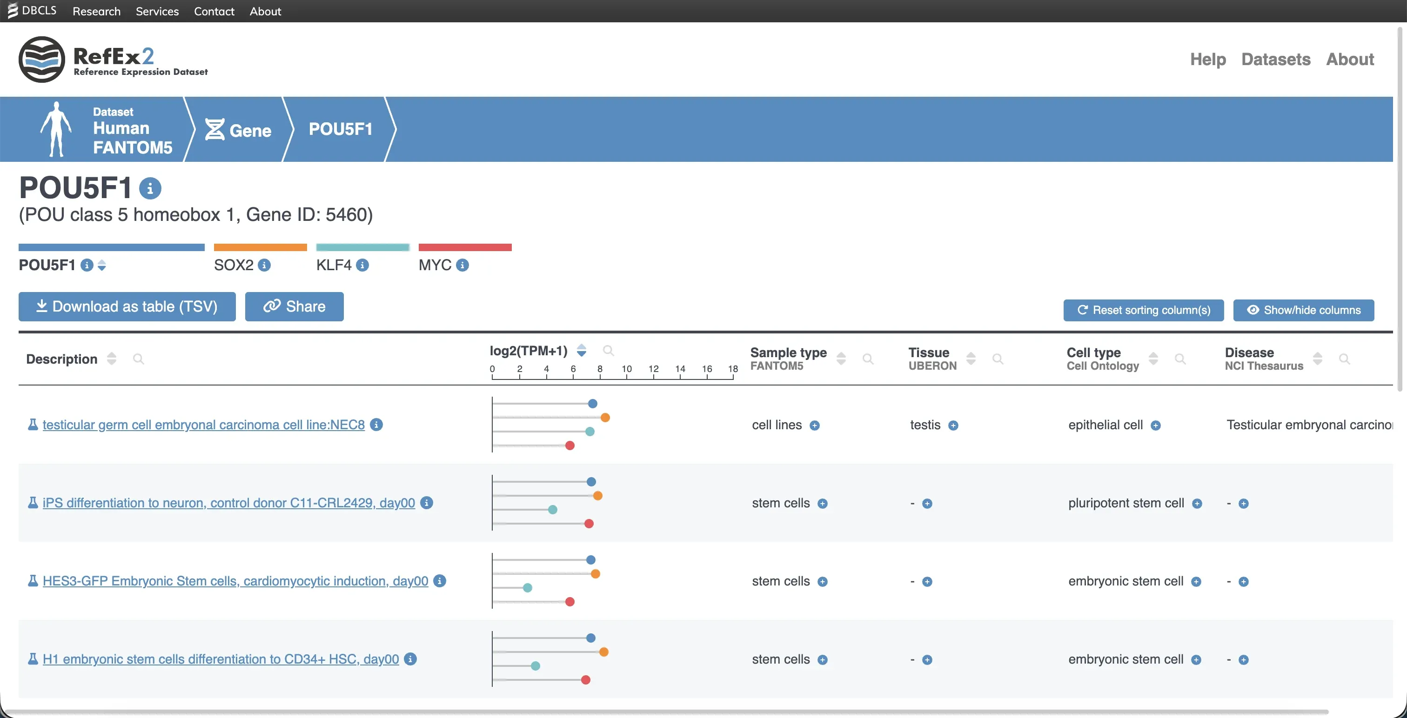
Task: Click RefEx2 logo in header
Action: tap(114, 60)
